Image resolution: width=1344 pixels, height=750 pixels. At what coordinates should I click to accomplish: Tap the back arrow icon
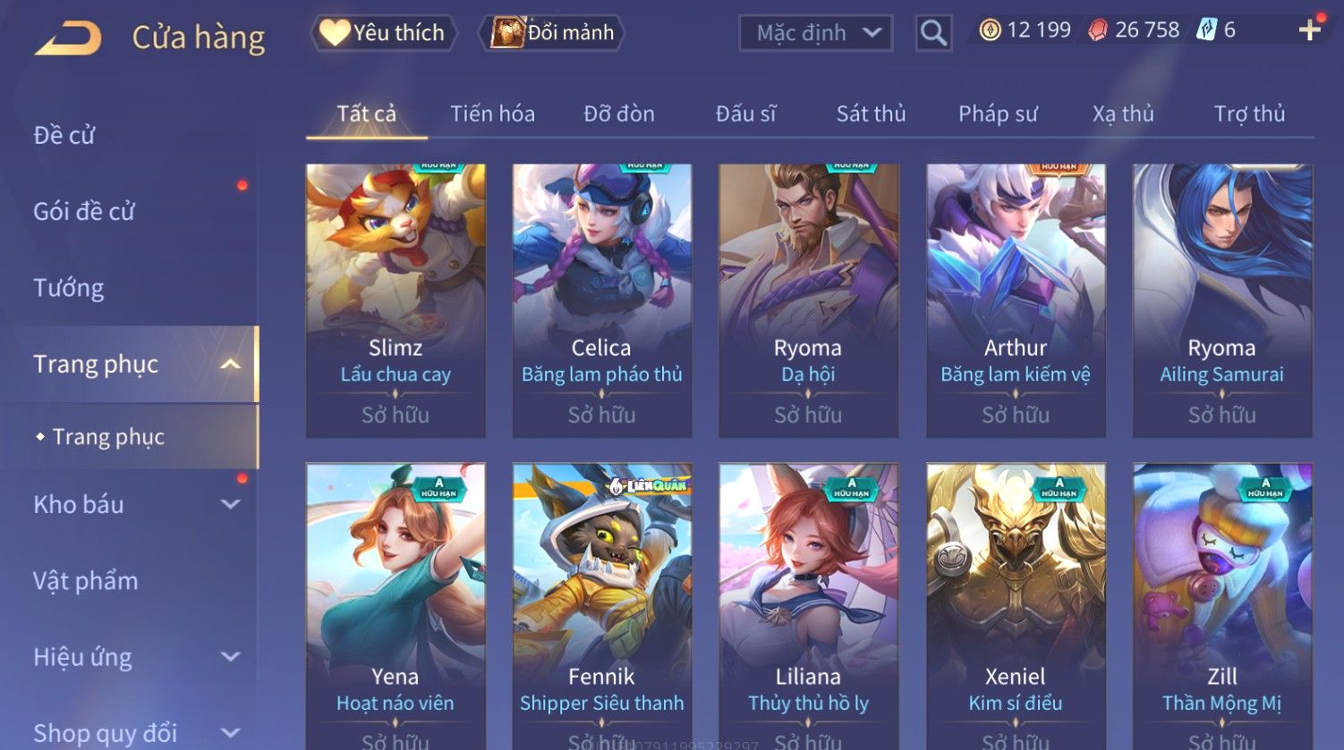[68, 38]
